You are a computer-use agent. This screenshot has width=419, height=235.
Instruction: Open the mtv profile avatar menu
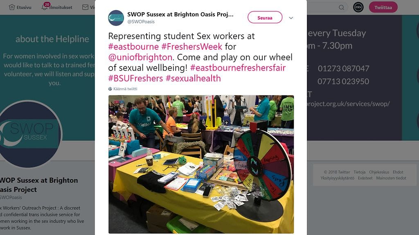click(358, 7)
